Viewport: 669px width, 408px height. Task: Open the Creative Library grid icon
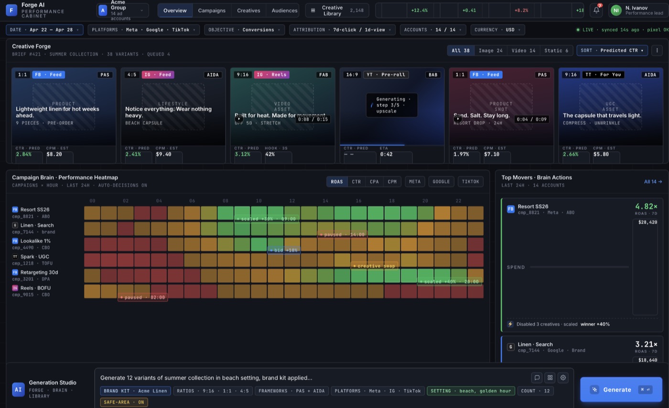[x=313, y=10]
